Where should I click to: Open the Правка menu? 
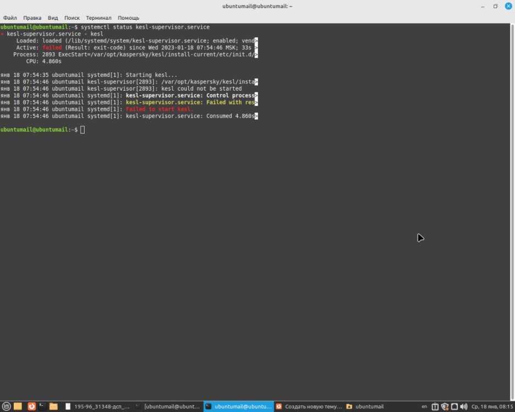coord(32,18)
